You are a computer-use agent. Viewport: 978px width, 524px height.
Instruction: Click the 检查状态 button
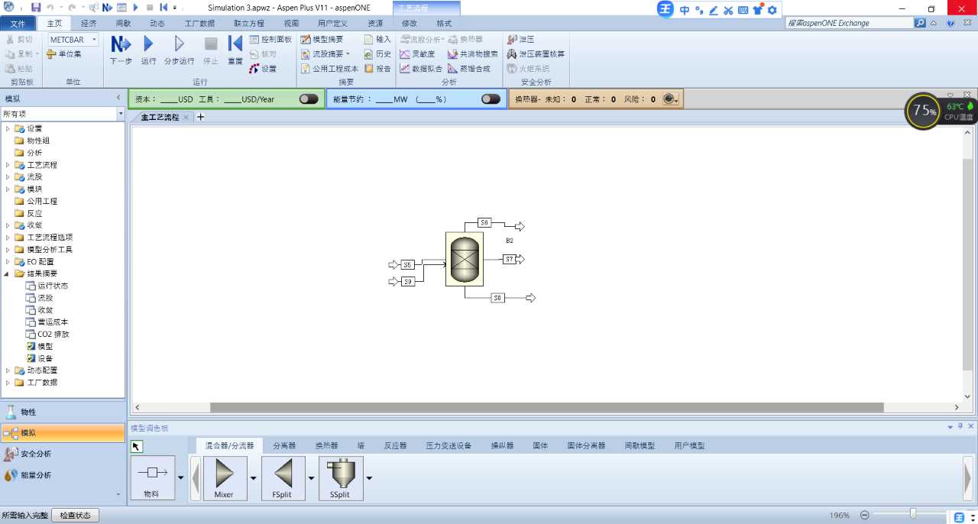pyautogui.click(x=75, y=516)
